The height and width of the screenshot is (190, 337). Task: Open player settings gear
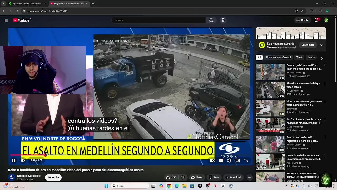click(x=229, y=160)
